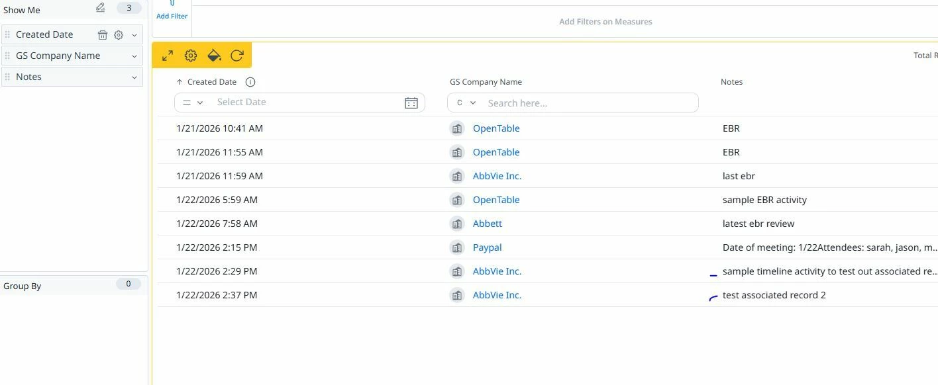Open the Paypal company link
This screenshot has width=938, height=385.
488,247
